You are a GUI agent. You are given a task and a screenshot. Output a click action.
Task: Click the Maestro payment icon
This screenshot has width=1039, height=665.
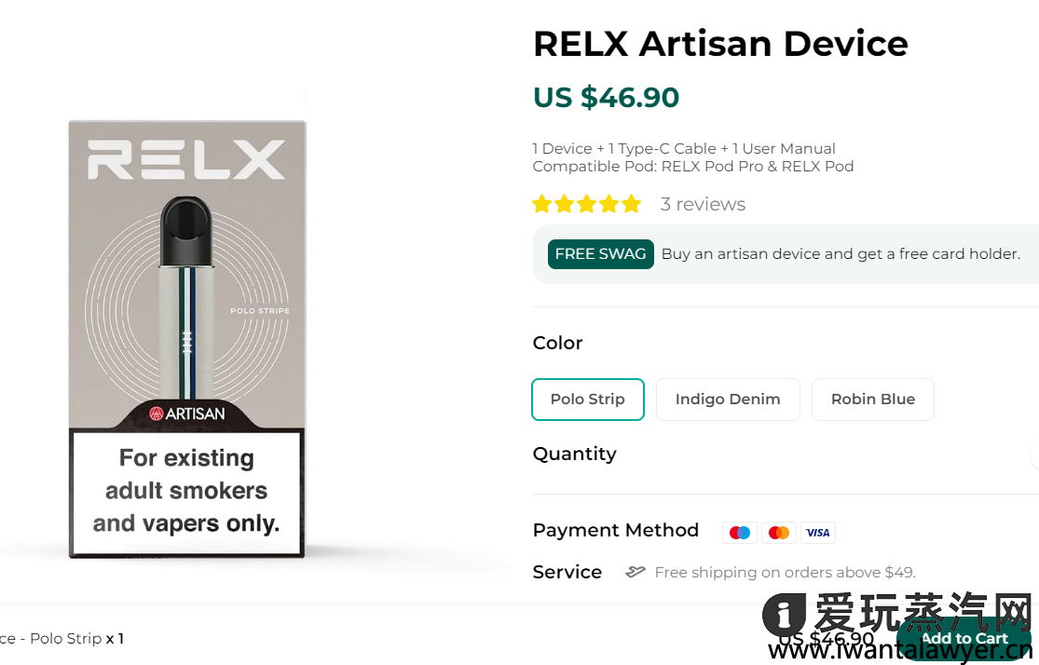740,533
